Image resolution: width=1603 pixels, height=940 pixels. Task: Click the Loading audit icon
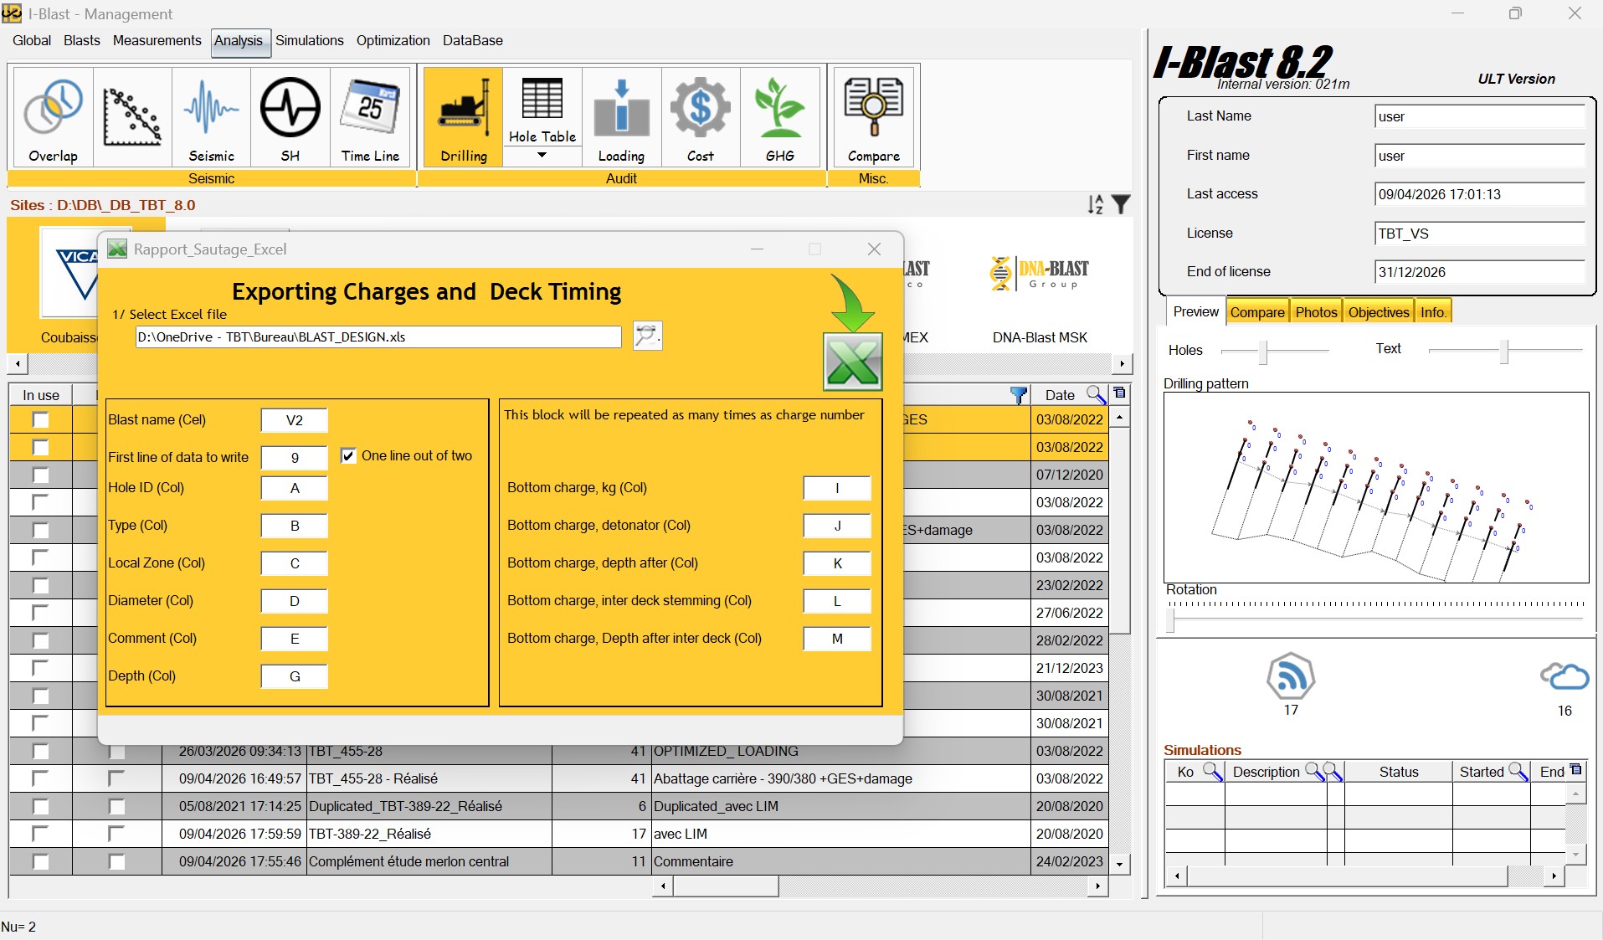coord(620,117)
